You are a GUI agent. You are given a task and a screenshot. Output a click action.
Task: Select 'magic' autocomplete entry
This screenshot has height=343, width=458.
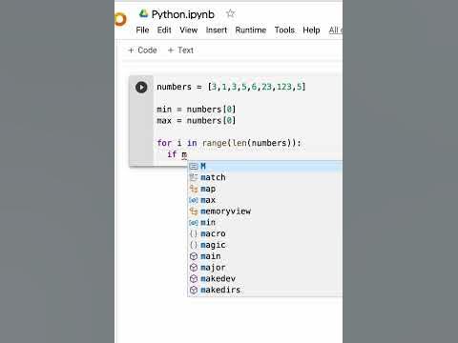(265, 245)
